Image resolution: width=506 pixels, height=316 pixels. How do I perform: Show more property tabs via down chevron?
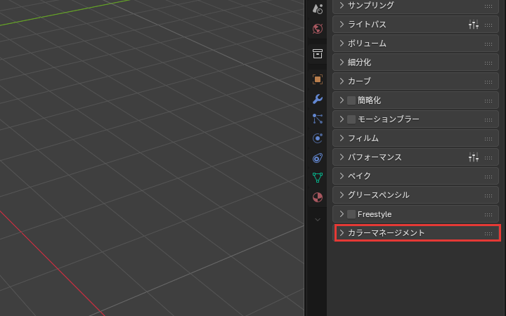318,220
